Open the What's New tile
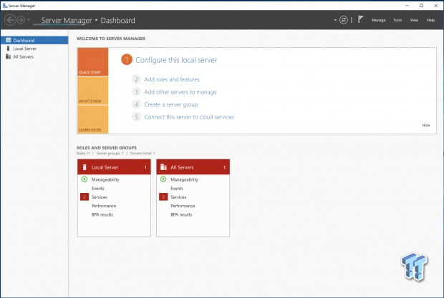The width and height of the screenshot is (444, 298). 93,91
